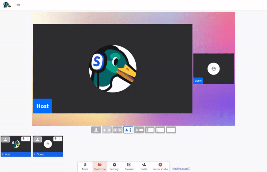Click the duck logo in the header
Screen dimensions: 267x172
tap(7, 5)
